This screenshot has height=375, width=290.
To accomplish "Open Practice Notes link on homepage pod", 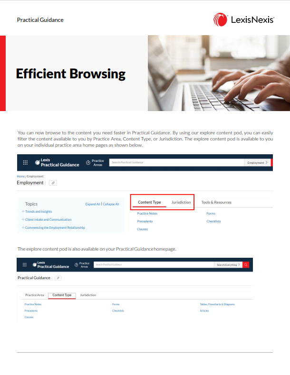I will (33, 304).
